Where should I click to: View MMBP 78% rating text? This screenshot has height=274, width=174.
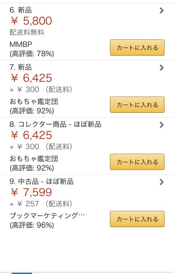point(32,53)
